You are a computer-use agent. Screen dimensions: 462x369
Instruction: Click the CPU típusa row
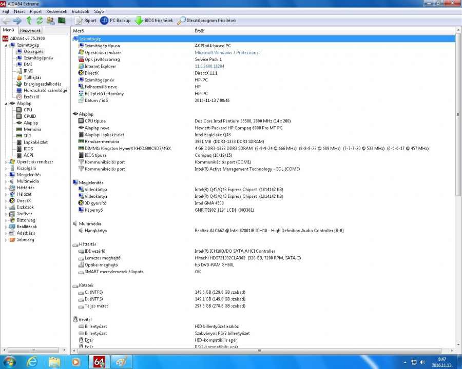[x=263, y=121]
